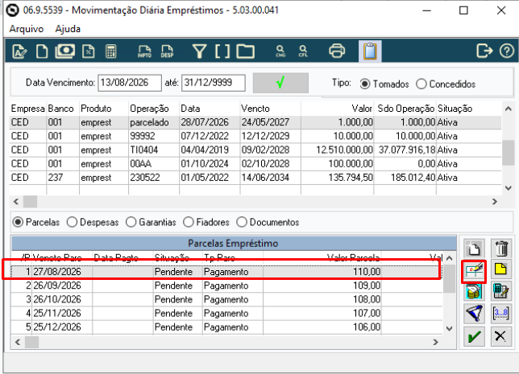Confirm with the green checkmark icon in parcelas panel
Screen dimensions: 519x374
[x=474, y=337]
